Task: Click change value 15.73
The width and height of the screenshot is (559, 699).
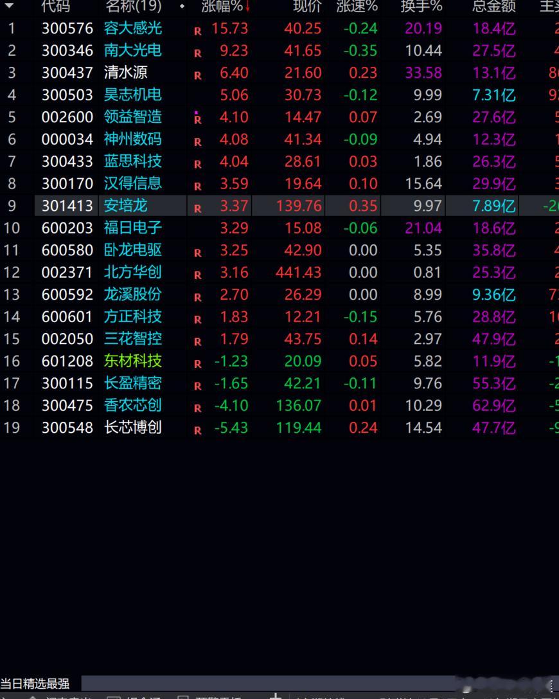Action: (230, 28)
